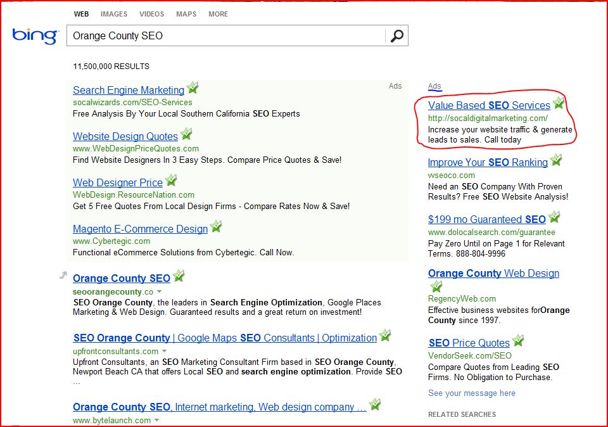This screenshot has width=608, height=427.
Task: Click the www.dolocalsearch.com/guarantee URL
Action: point(491,233)
